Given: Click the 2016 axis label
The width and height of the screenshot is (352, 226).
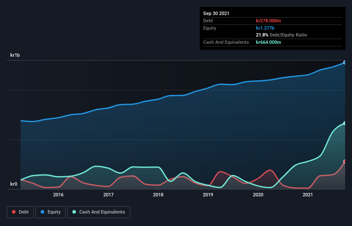Looking at the screenshot, I should point(58,195).
